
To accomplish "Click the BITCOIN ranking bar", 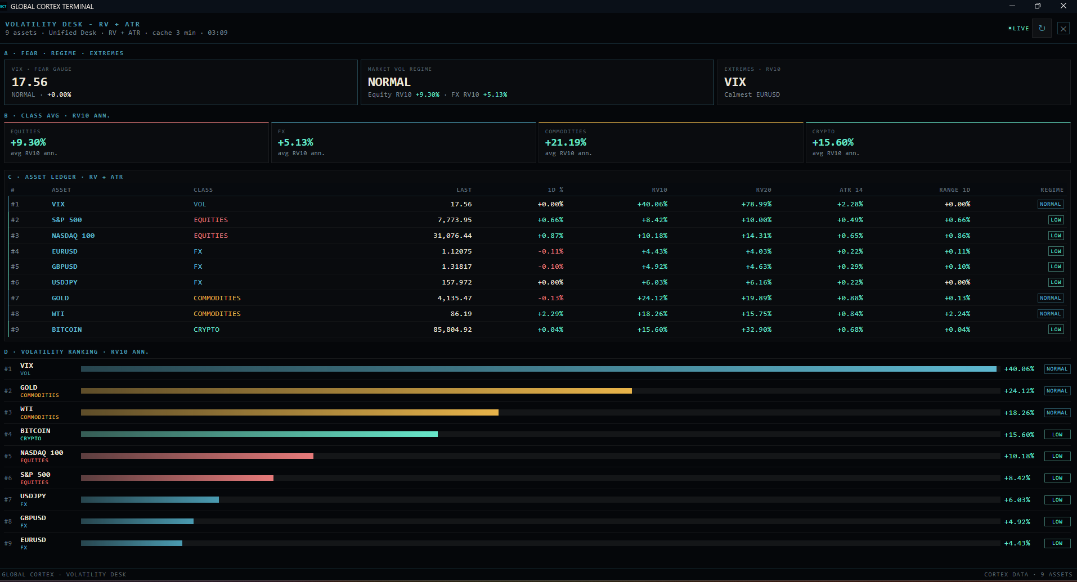I will pyautogui.click(x=259, y=434).
